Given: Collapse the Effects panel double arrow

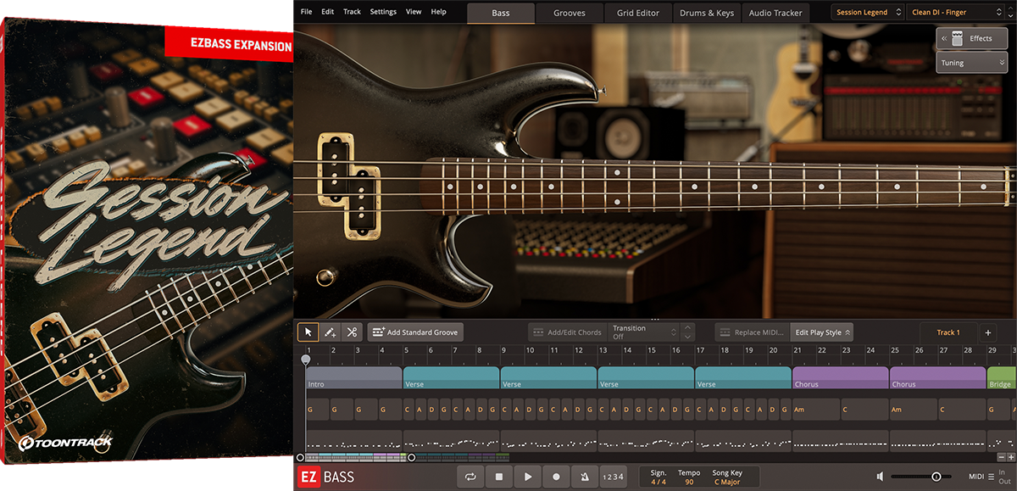Looking at the screenshot, I should 944,38.
